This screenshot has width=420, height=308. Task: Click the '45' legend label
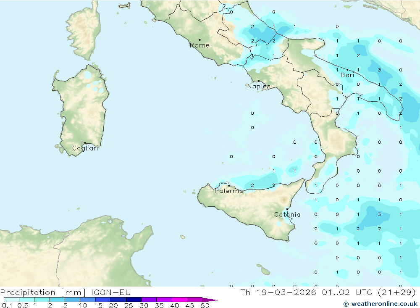pyautogui.click(x=190, y=305)
